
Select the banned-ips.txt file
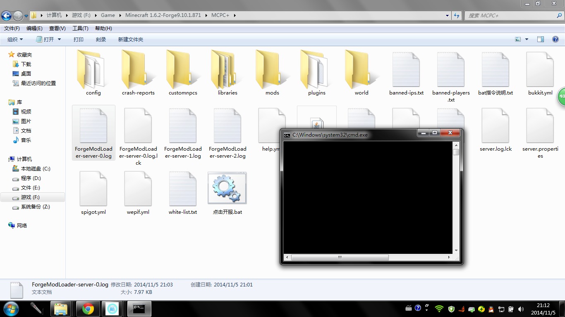click(406, 73)
